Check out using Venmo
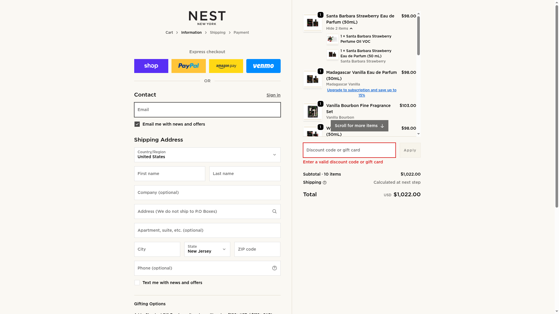559x314 pixels. pos(263,66)
